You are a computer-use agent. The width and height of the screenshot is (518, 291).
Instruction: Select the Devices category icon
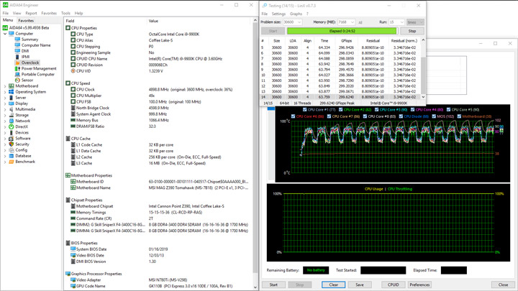pos(12,133)
